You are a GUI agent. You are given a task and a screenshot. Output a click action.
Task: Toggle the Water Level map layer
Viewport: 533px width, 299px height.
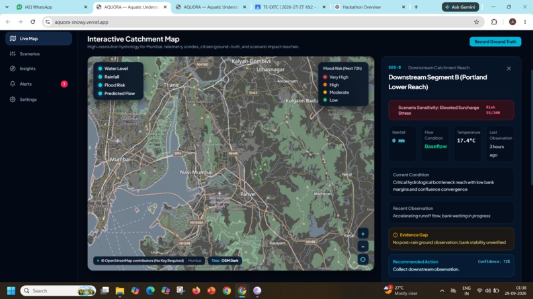point(113,69)
